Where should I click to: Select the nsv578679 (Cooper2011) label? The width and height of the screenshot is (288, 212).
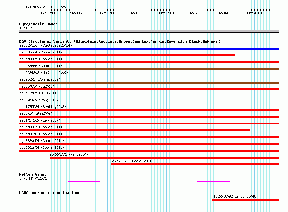click(132, 161)
